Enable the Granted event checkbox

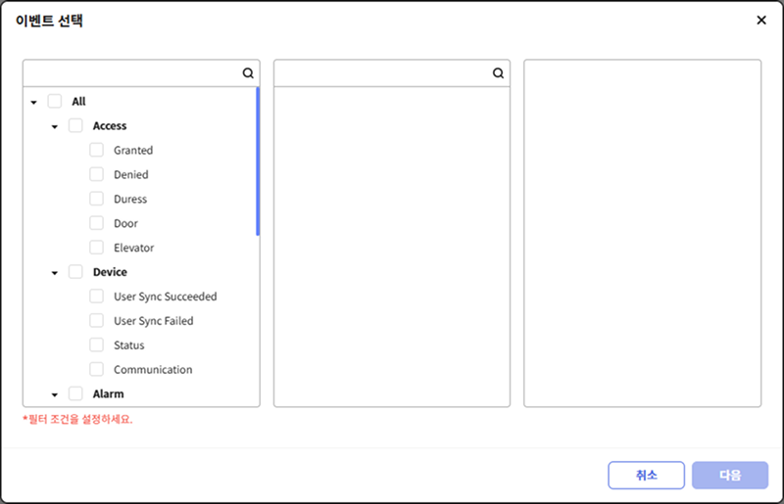coord(96,150)
